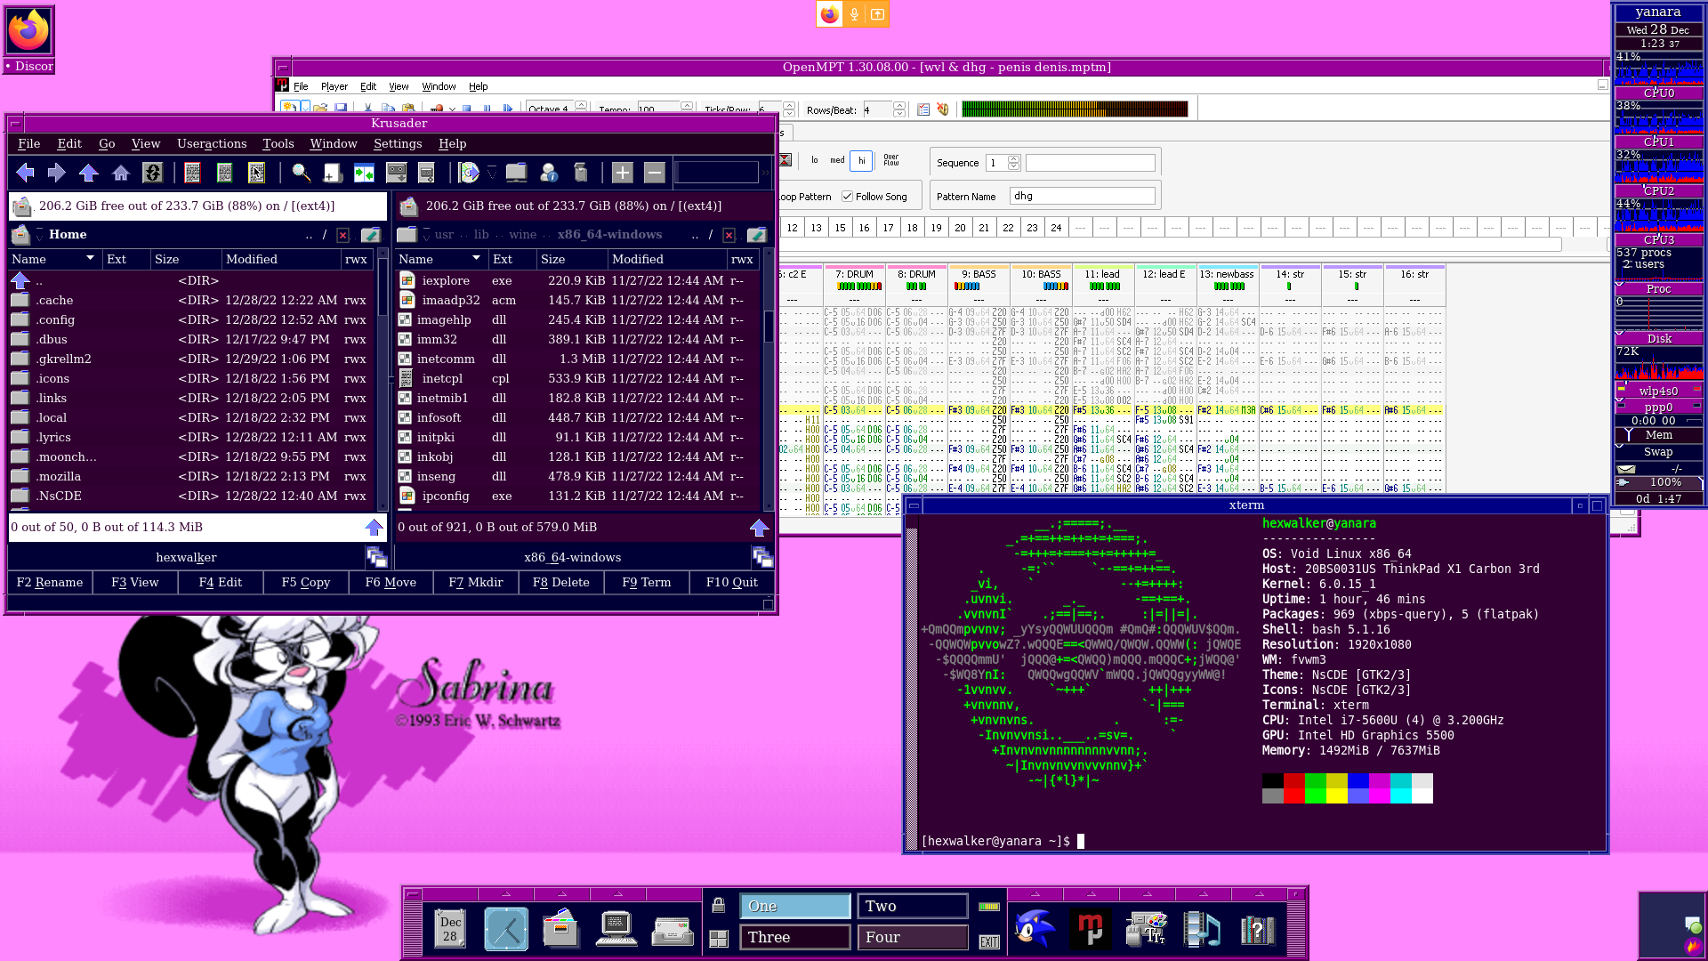Expand the media dropdown arrow beside the disc icon
This screenshot has width=1708, height=961.
(x=492, y=173)
